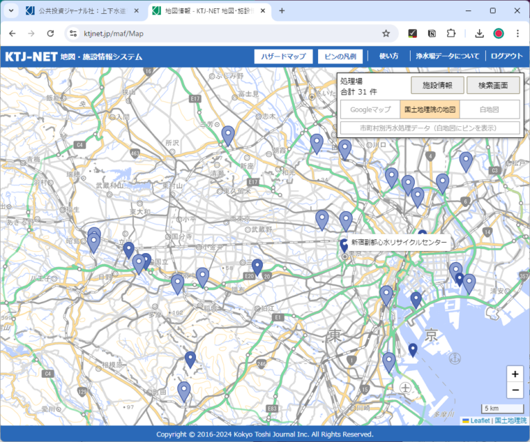
Task: Go back using the browser back arrow
Action: pyautogui.click(x=12, y=33)
